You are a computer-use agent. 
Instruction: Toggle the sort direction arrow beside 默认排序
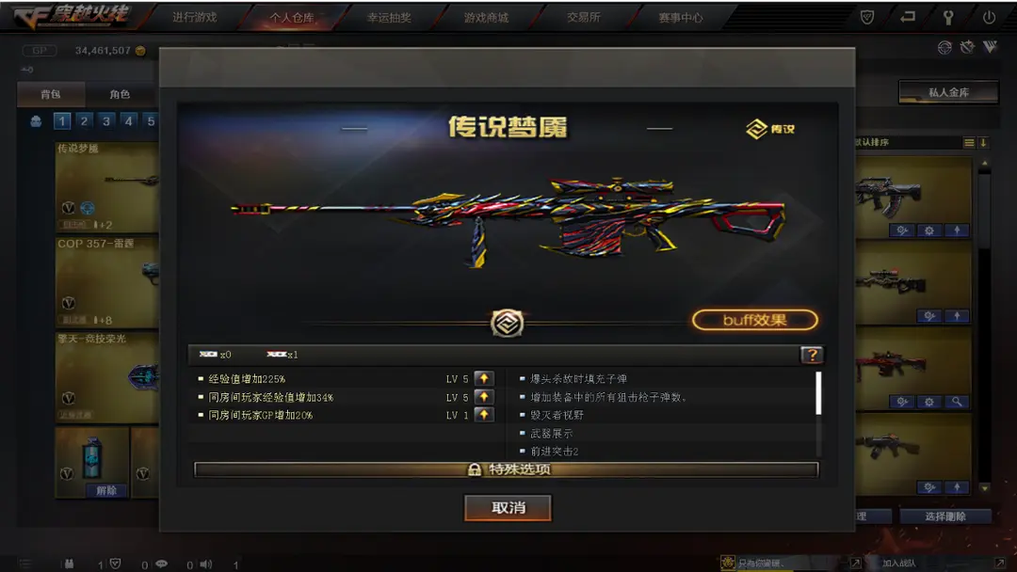coord(983,142)
